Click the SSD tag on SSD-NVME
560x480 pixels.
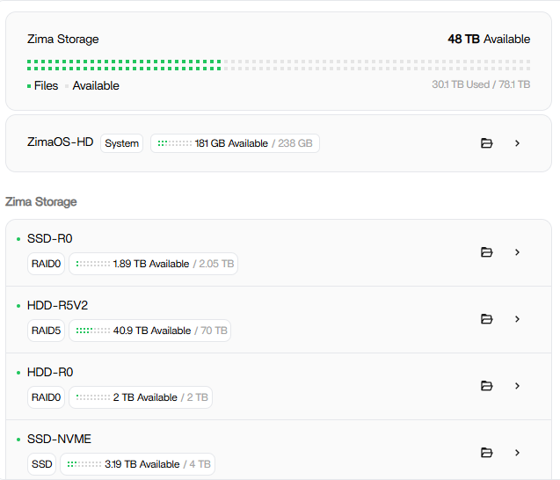42,464
